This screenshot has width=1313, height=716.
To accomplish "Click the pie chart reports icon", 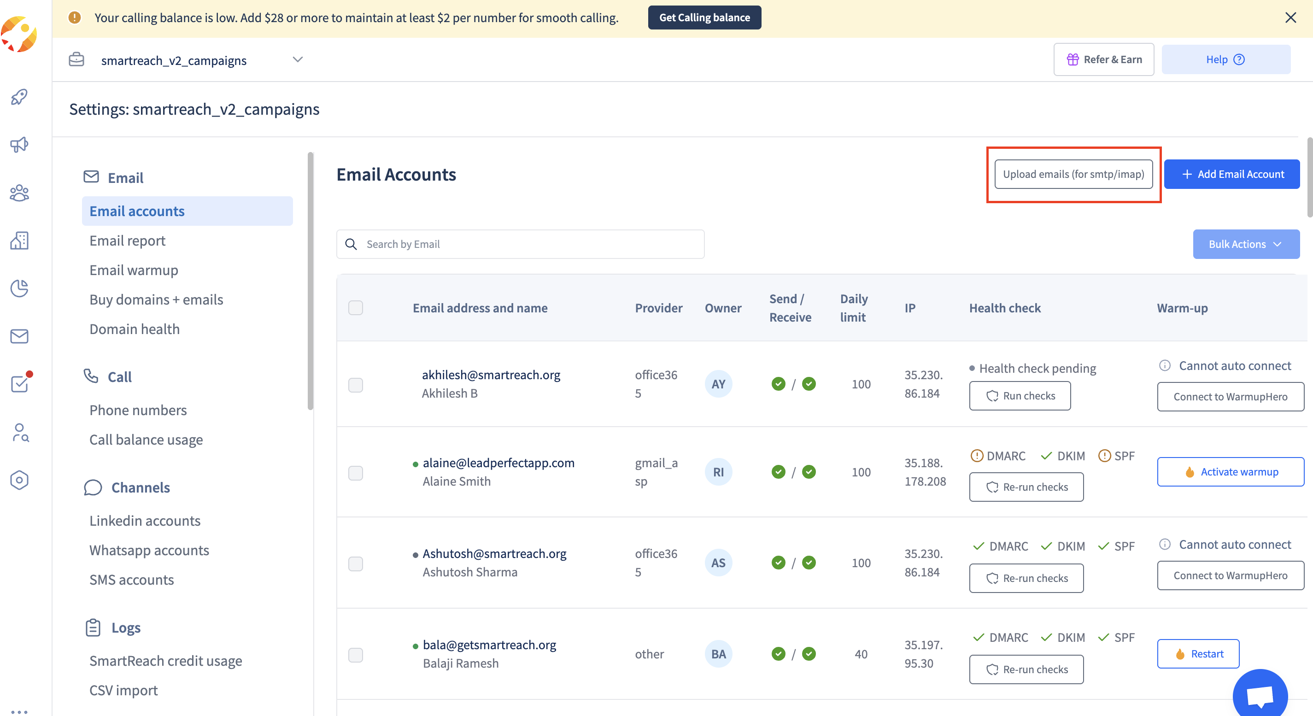I will coord(19,288).
